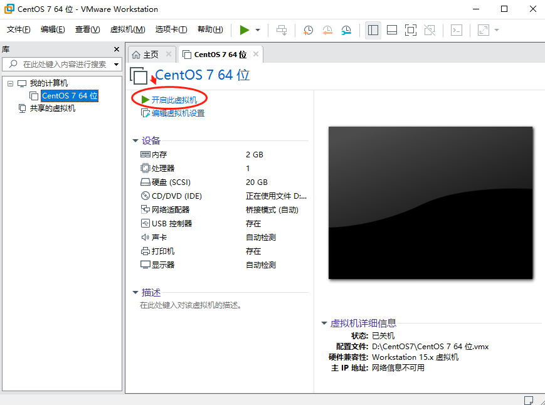This screenshot has height=405, width=545.
Task: Take a snapshot of this virtual machine
Action: pyautogui.click(x=308, y=30)
